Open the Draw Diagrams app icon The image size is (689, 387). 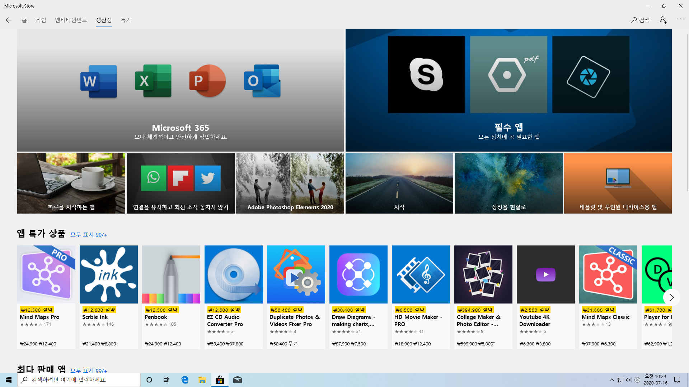pos(358,274)
